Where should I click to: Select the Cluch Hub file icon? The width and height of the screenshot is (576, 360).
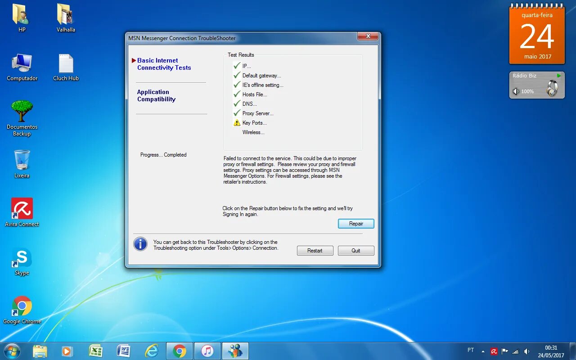[x=66, y=67]
